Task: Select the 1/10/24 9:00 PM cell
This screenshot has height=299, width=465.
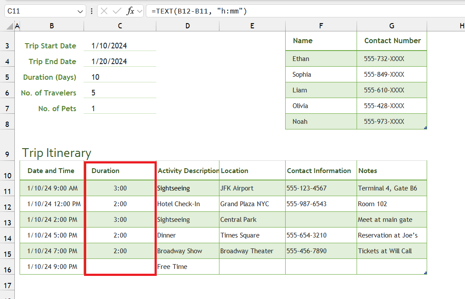Action: click(52, 267)
